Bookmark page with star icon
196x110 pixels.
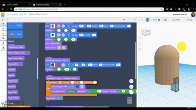(162, 9)
